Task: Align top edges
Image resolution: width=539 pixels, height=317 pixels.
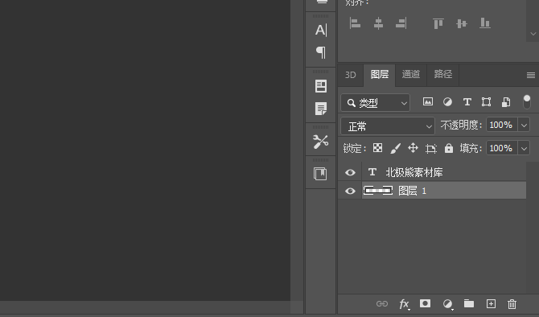Action: click(x=438, y=23)
